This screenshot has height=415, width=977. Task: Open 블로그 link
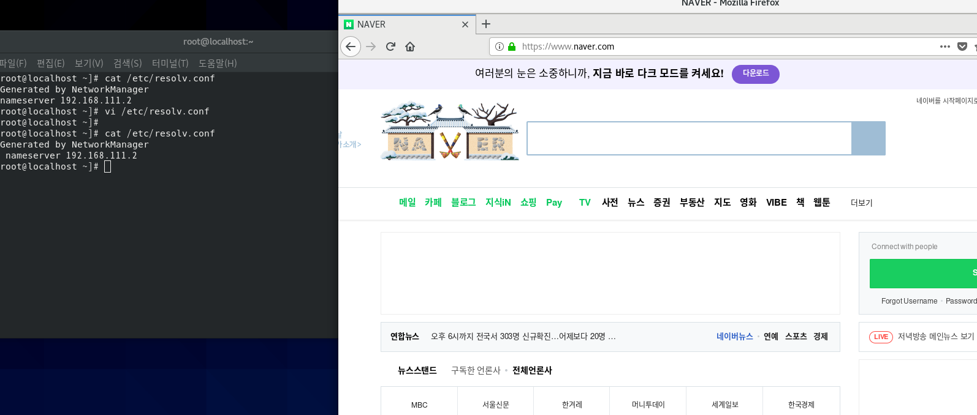[463, 203]
